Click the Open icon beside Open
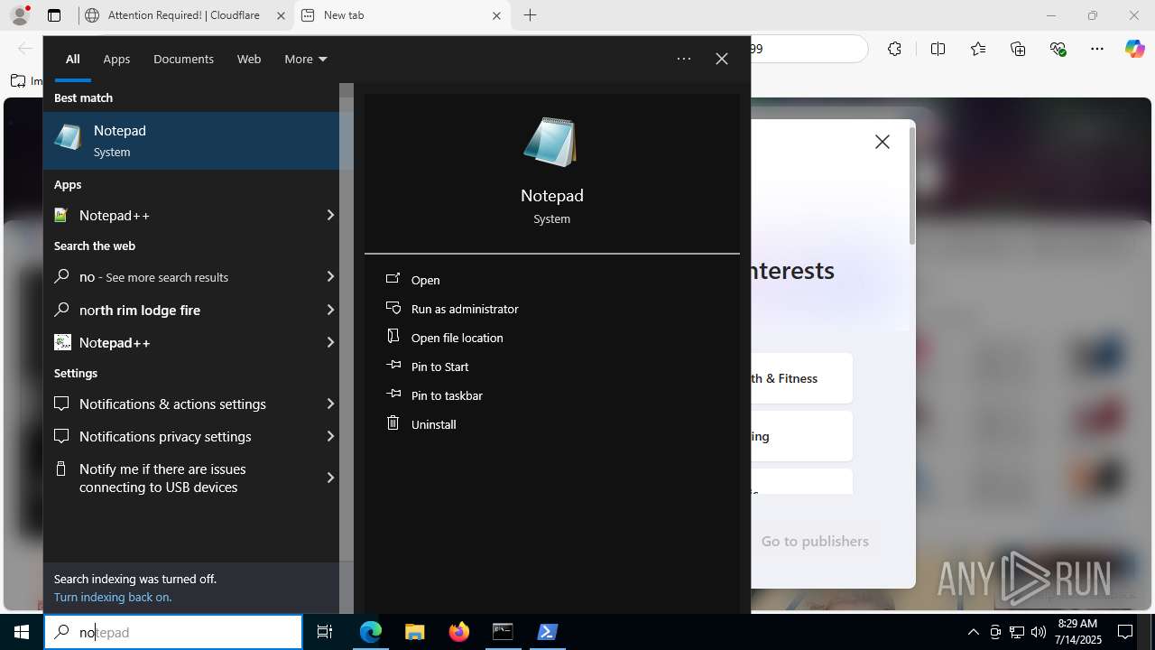The image size is (1155, 650). (x=393, y=279)
